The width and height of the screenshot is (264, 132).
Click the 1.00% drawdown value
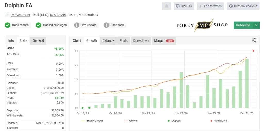[60, 75]
